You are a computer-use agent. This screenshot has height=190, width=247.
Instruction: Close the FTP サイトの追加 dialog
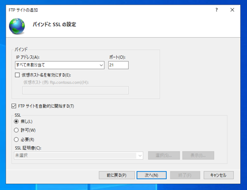click(x=232, y=10)
